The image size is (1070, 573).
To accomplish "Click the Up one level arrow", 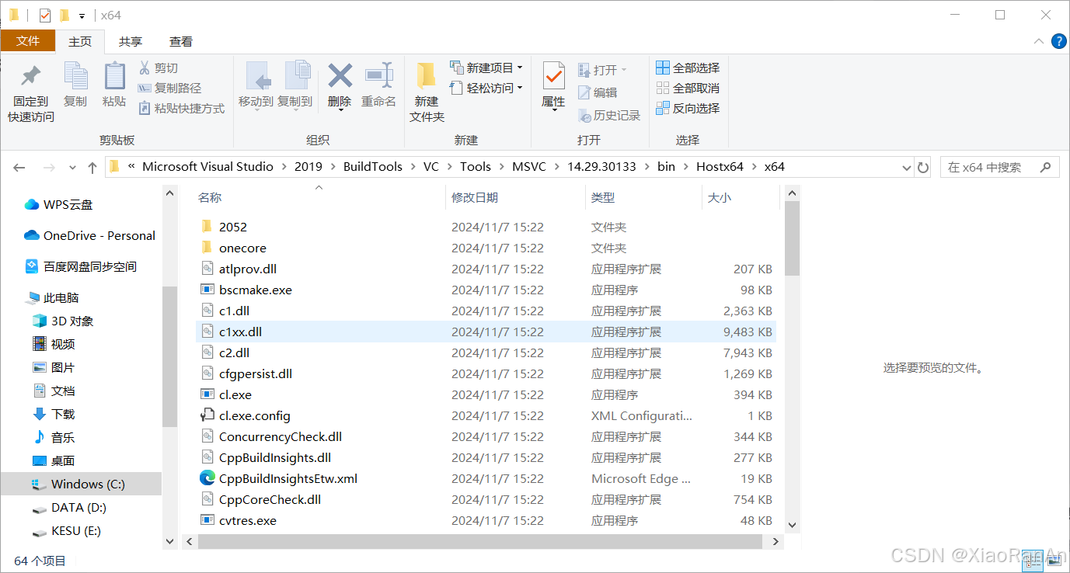I will [x=92, y=167].
